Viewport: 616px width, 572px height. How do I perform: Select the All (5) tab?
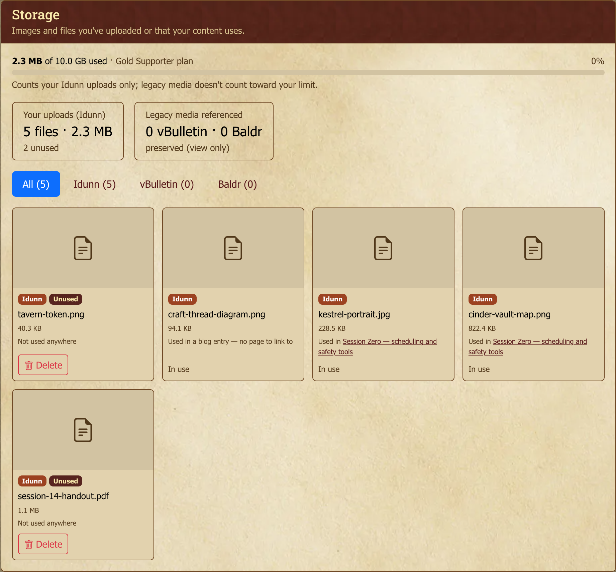pyautogui.click(x=36, y=184)
